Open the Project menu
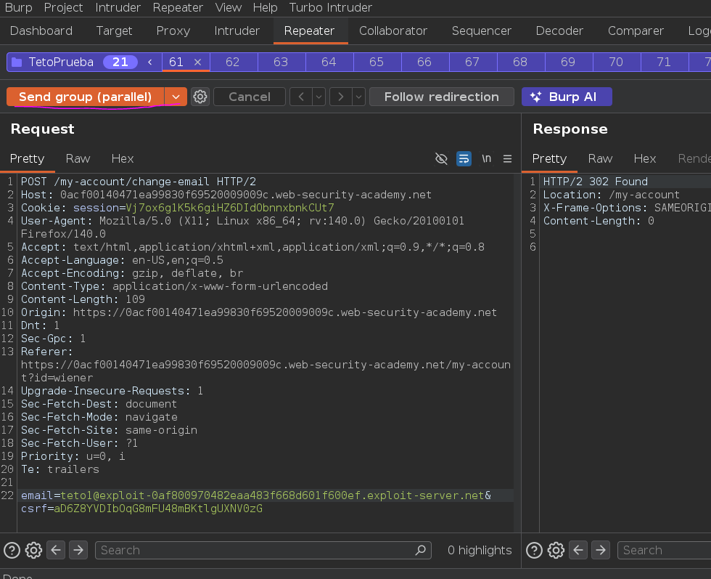 63,8
